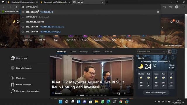187x105 pixels.
Task: Expand Lihat lebih banyak
Action: click(x=21, y=68)
